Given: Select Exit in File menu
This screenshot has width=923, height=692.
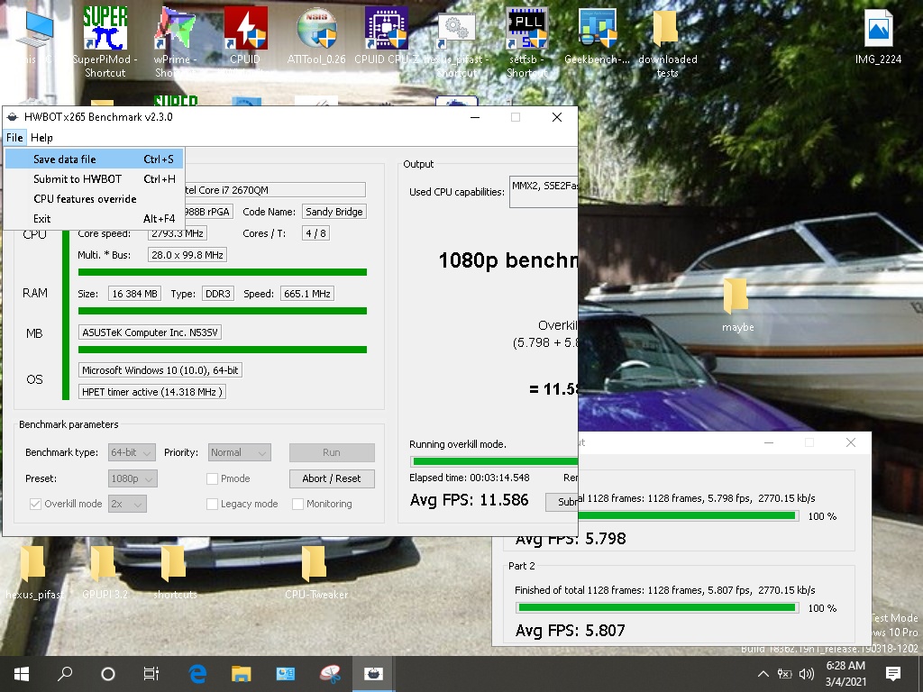Looking at the screenshot, I should tap(94, 219).
